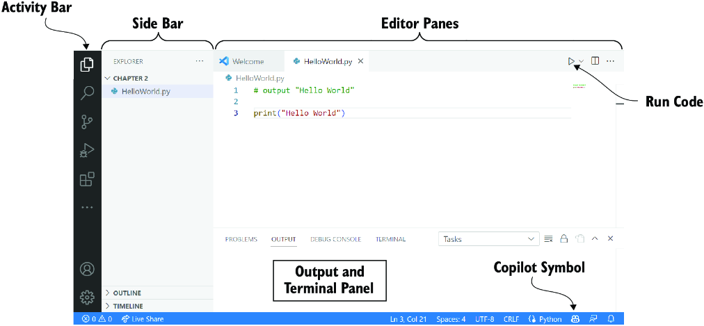Image resolution: width=704 pixels, height=326 pixels.
Task: Open notifications bell icon
Action: pyautogui.click(x=611, y=319)
